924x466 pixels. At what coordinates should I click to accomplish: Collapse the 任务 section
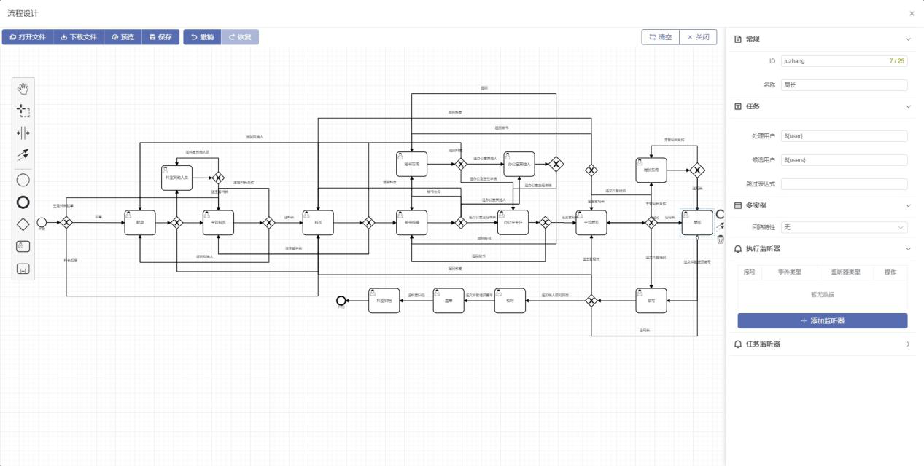tap(908, 106)
